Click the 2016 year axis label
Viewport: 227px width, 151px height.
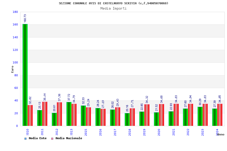(101, 132)
